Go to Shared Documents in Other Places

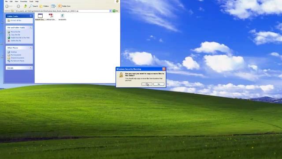tap(17, 58)
